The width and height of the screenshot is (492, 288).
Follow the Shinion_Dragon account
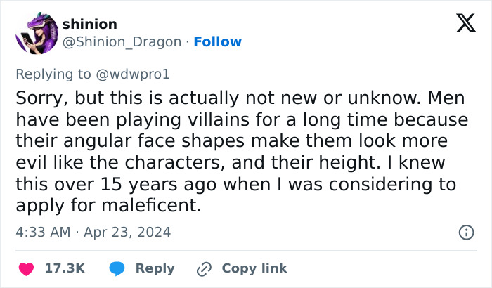pyautogui.click(x=217, y=41)
